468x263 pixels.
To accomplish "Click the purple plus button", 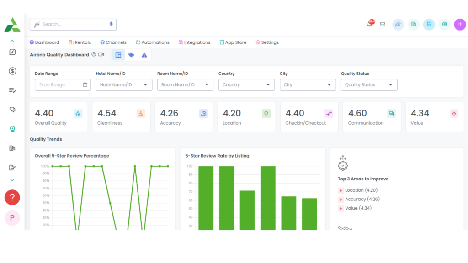I will pos(460,25).
